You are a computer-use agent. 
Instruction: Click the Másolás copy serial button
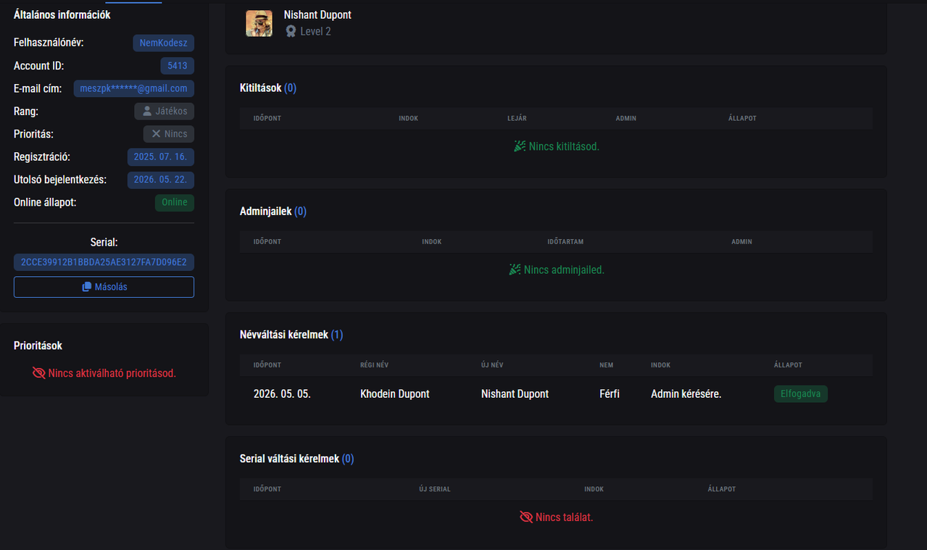click(104, 287)
